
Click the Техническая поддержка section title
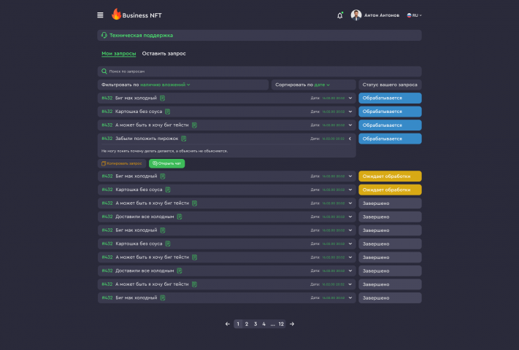(142, 35)
